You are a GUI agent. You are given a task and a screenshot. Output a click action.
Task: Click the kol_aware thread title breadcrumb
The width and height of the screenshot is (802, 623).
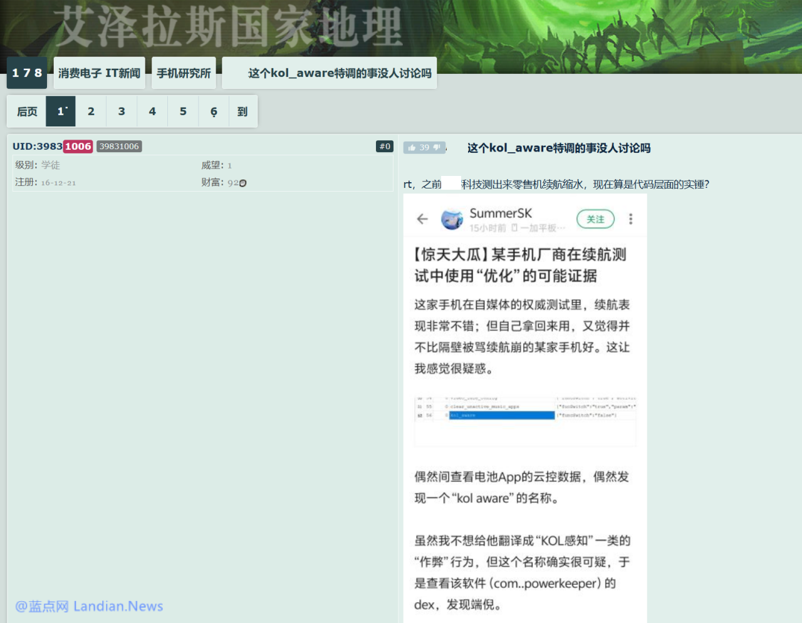click(x=339, y=73)
